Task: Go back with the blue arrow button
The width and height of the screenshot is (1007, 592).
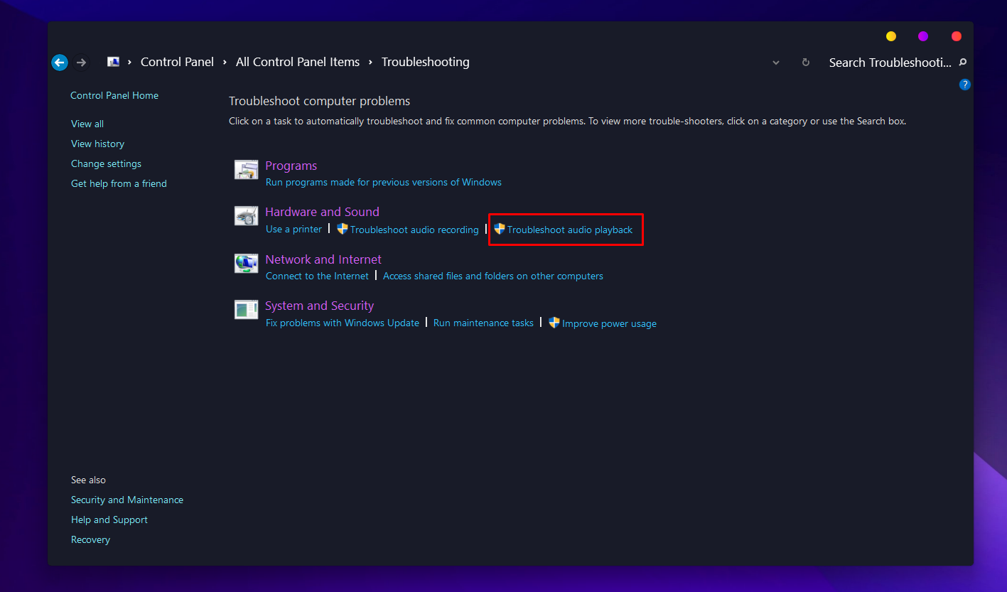Action: coord(60,63)
